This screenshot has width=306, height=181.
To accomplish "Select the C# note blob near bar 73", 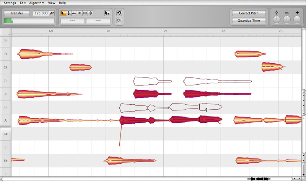I will [270, 67].
